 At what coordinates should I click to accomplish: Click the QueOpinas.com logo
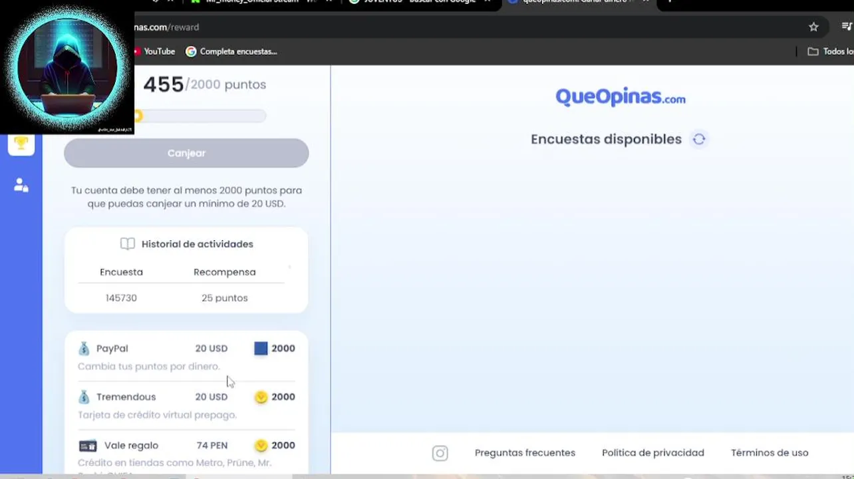tap(621, 97)
